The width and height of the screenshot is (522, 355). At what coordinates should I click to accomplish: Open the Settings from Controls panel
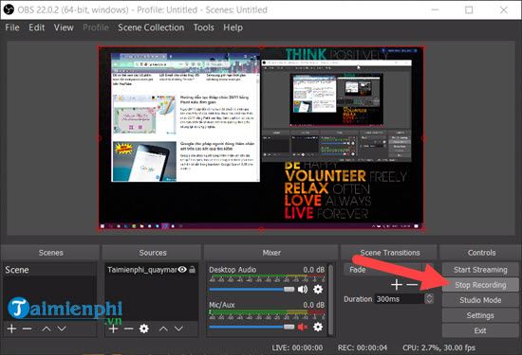(x=480, y=315)
